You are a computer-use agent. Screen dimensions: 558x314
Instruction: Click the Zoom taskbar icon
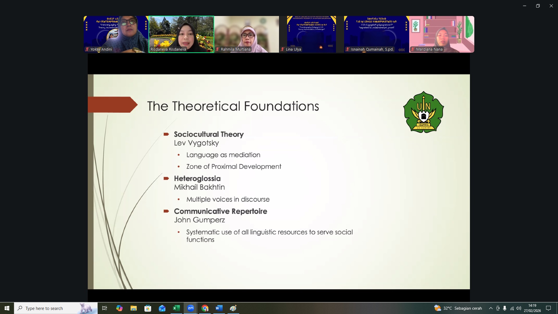coord(191,308)
